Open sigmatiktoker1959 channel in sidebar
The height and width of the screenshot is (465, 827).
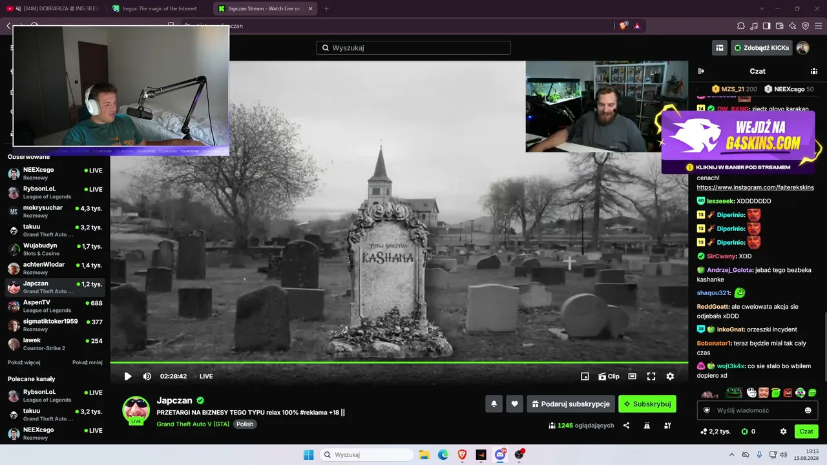point(56,325)
